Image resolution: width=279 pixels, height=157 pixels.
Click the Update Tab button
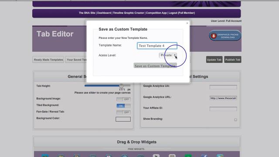214,60
